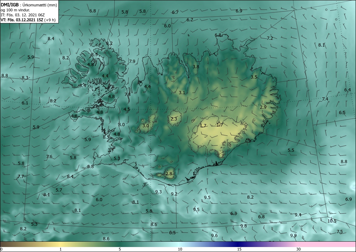Click the 'IT: Fös. 03. 12. 2021 06Z' line
The height and width of the screenshot is (252, 356).
pos(23,15)
